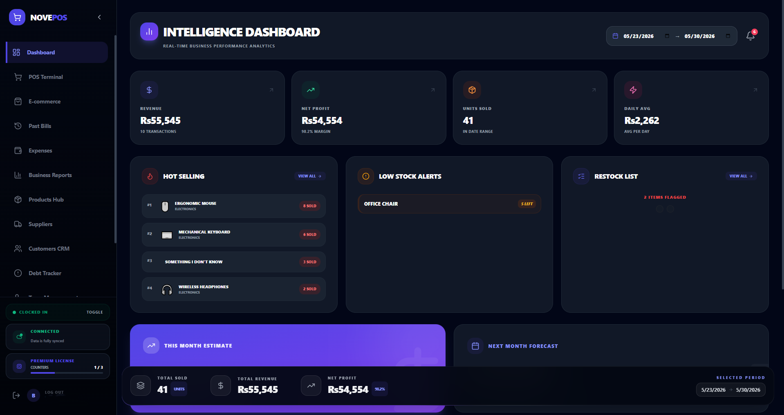784x415 pixels.
Task: Click the Suppliers truck icon
Action: coord(18,224)
